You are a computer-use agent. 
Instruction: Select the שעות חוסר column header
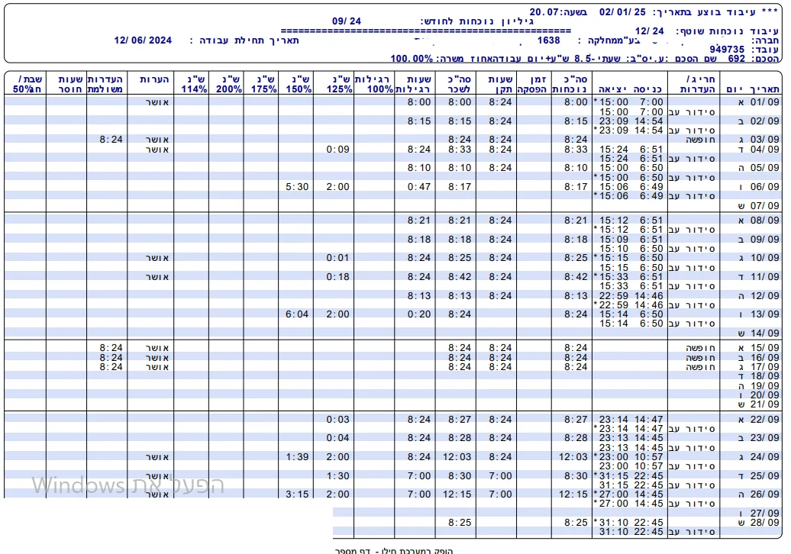pos(70,84)
